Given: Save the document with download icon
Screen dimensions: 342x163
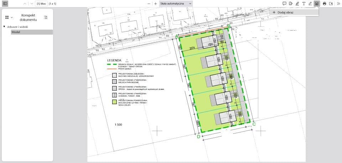Looking at the screenshot, I should [331, 4].
